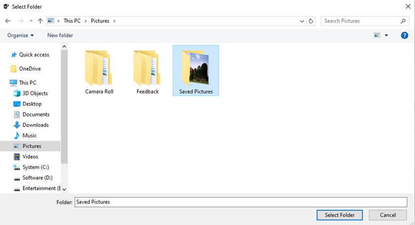Open Music in the sidebar

click(29, 135)
